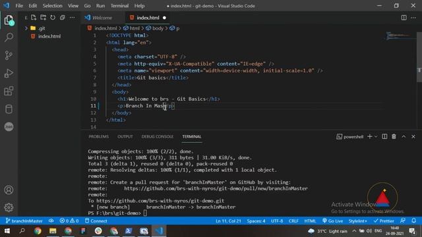This screenshot has width=422, height=237.
Task: Close the terminal panel
Action: [413, 136]
